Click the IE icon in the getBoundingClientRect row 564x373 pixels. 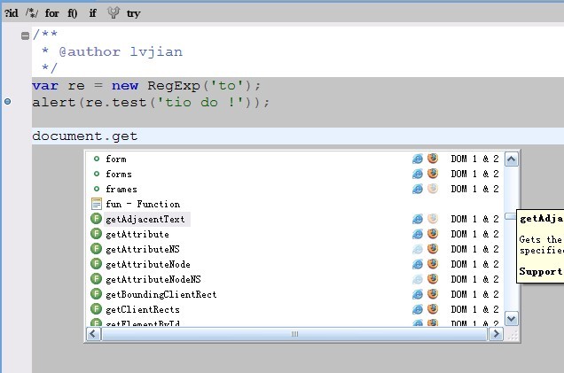[x=418, y=295]
